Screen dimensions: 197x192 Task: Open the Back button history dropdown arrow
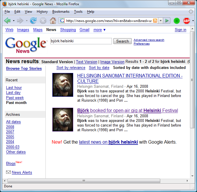pos(14,21)
